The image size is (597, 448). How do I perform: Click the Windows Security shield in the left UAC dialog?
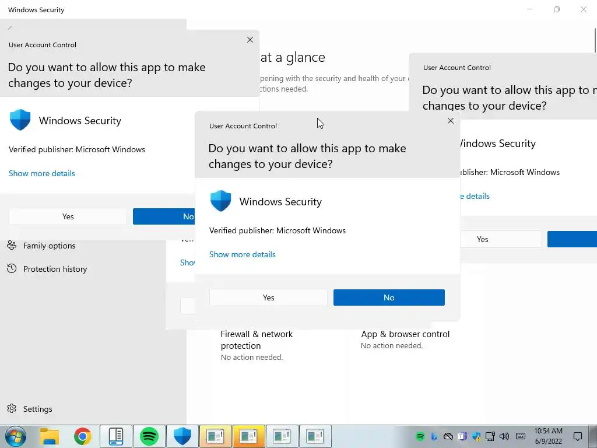click(20, 120)
